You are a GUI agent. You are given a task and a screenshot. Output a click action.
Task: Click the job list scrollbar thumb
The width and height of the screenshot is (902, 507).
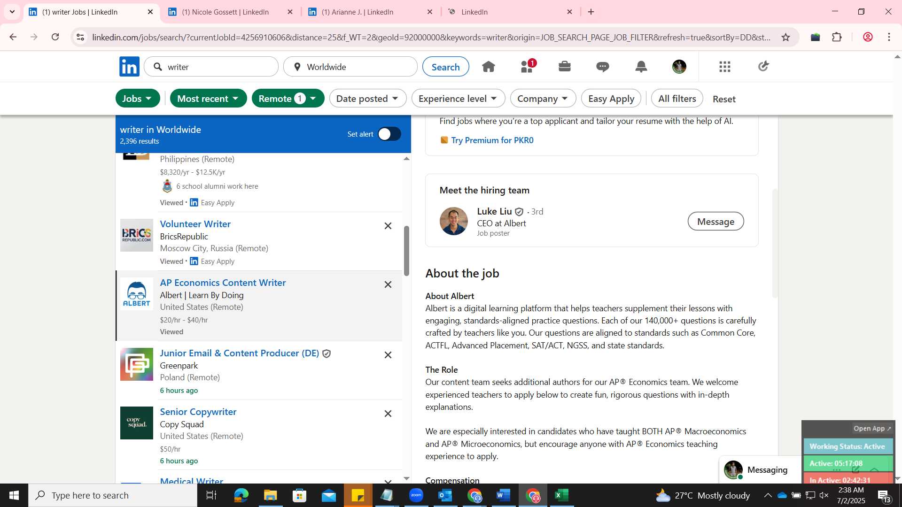point(406,251)
